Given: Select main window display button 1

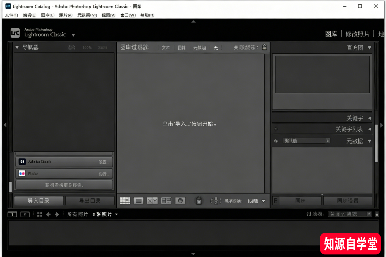Looking at the screenshot, I should 13,214.
